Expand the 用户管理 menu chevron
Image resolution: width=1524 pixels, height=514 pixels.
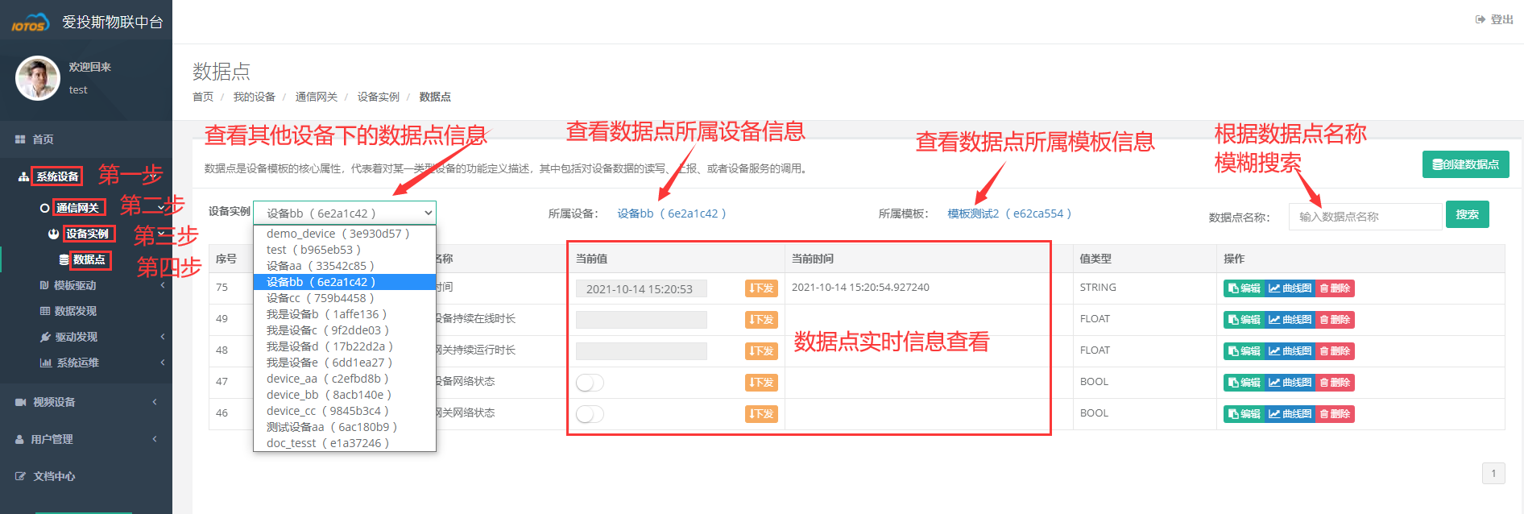point(155,439)
